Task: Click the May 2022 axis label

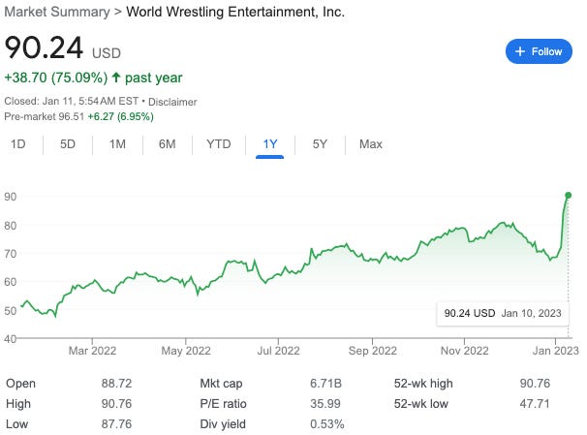Action: pos(186,351)
